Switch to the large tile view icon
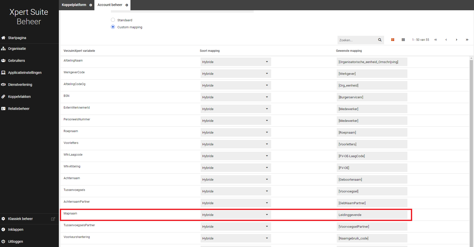Screen dimensions: 474x247 point(393,40)
